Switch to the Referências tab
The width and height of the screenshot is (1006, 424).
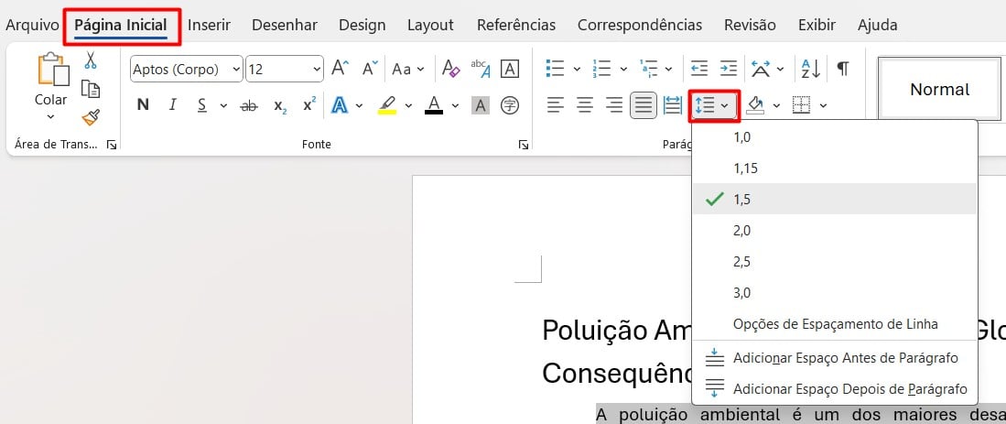click(x=516, y=26)
